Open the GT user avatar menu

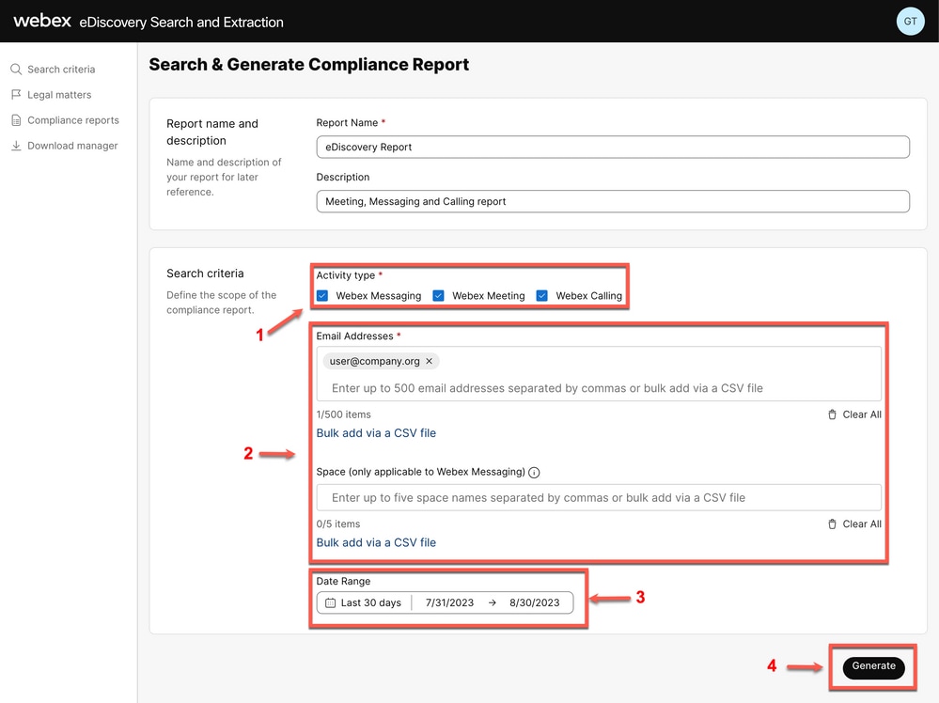point(910,21)
